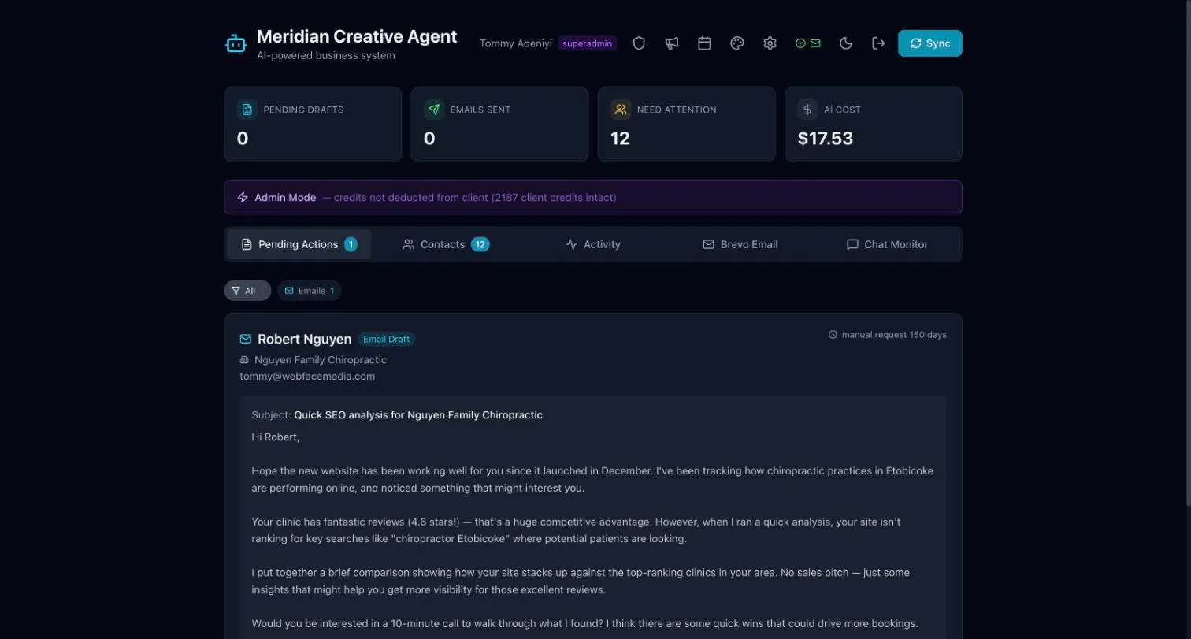The image size is (1191, 639).
Task: Select the Emails filter chip
Action: 309,291
